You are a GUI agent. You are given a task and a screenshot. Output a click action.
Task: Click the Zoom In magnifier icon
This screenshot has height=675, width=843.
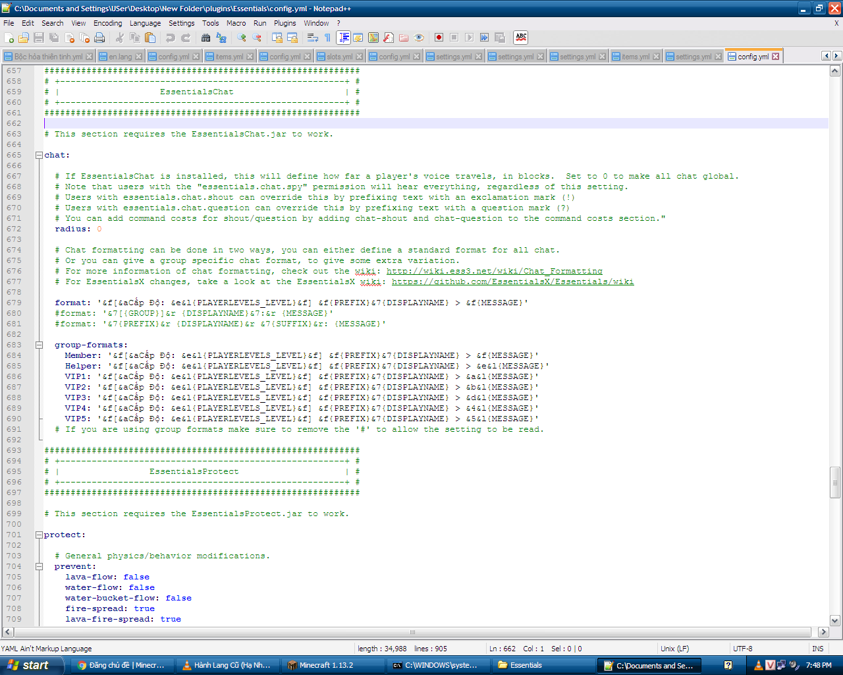[x=242, y=38]
